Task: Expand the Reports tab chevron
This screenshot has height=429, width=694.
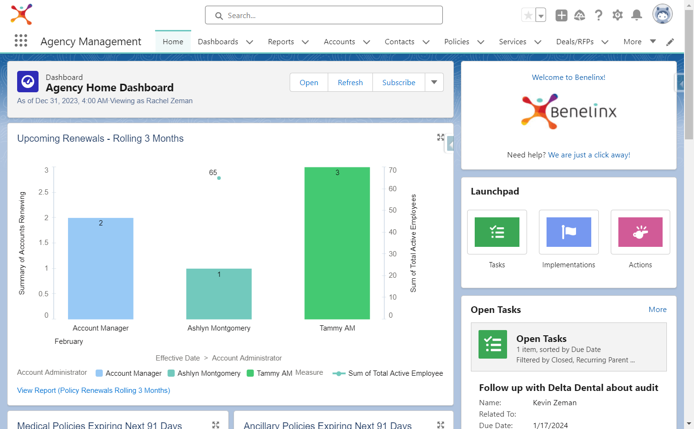Action: pos(305,42)
